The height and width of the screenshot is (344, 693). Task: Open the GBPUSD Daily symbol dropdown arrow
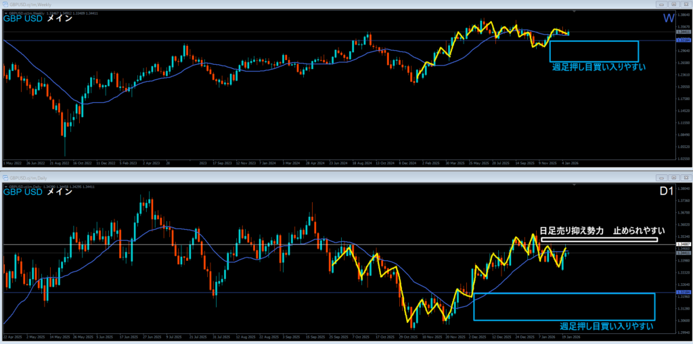click(5, 187)
